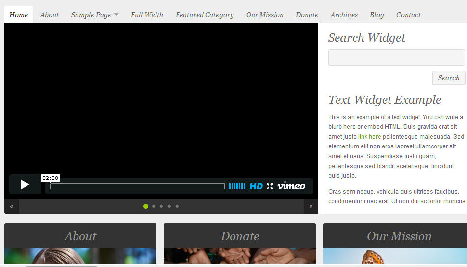
Task: Select the fourth slider dot
Action: tap(169, 206)
